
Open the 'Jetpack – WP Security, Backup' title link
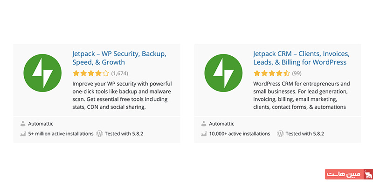point(119,58)
